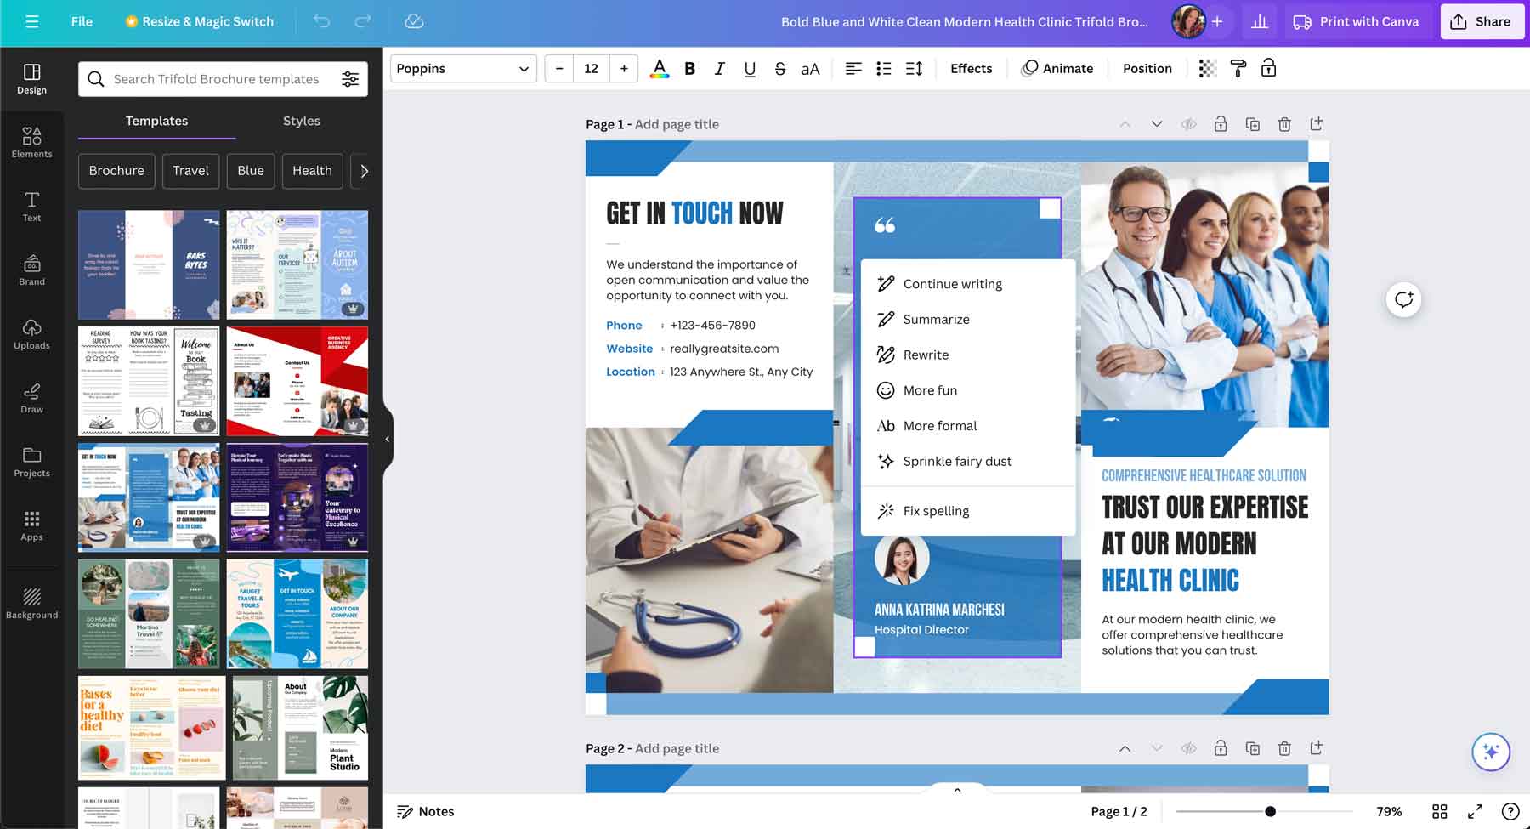1530x829 pixels.
Task: Click the transparency icon in the toolbar
Action: [x=1206, y=68]
